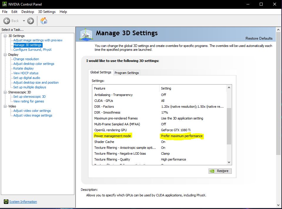The width and height of the screenshot is (282, 209).
Task: Click main page scroll down arrow
Action: (x=278, y=205)
